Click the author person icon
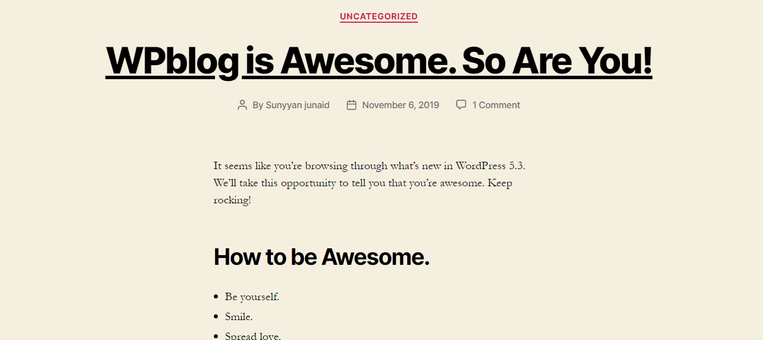The height and width of the screenshot is (340, 763). (242, 105)
